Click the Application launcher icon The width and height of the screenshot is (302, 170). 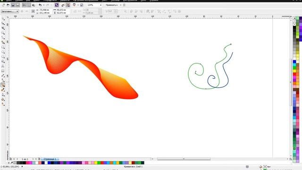click(x=75, y=5)
